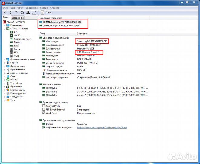Screen dimensions: 200x164
Task: Toggle the FET Switch External checkbox
Action: click(x=44, y=109)
